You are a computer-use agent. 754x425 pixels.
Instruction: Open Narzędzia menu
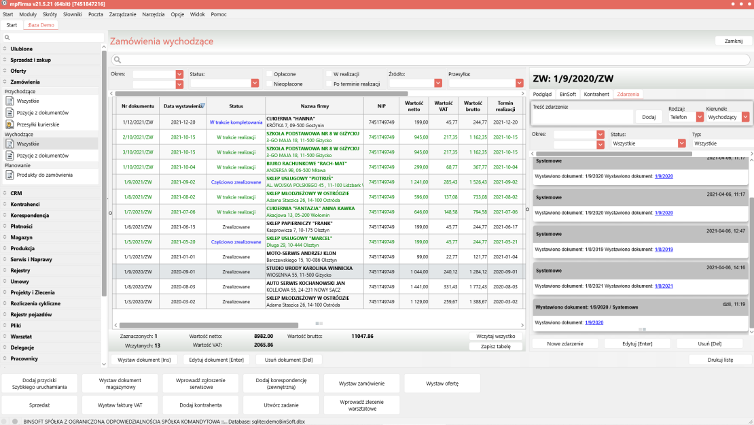point(153,14)
